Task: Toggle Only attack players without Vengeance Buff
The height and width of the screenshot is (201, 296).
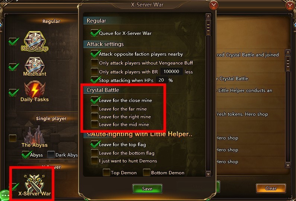Action: coord(95,63)
